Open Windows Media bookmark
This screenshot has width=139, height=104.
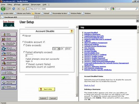[x=74, y=13]
